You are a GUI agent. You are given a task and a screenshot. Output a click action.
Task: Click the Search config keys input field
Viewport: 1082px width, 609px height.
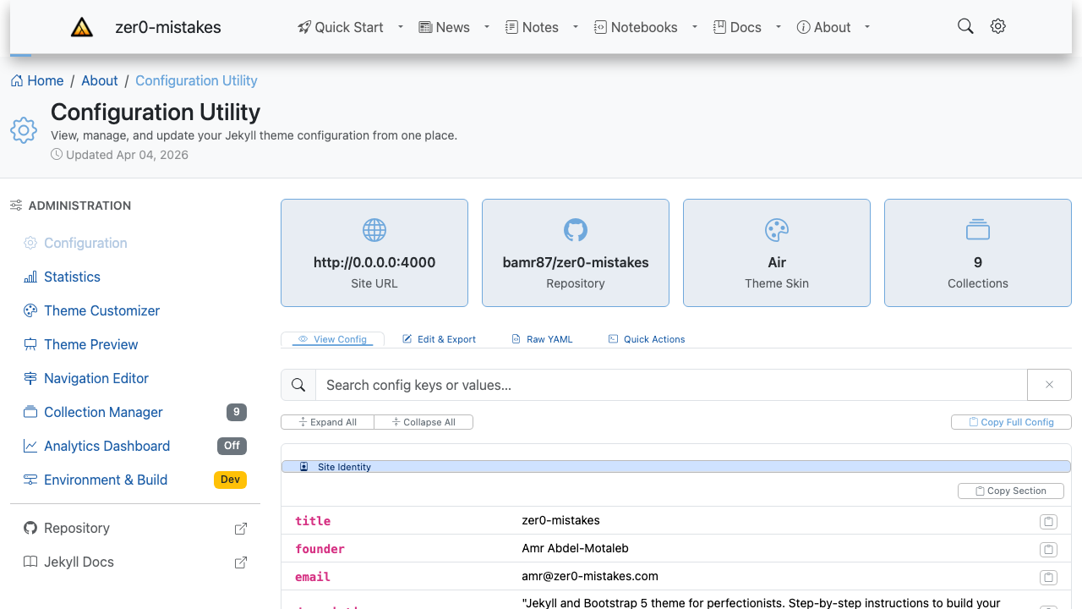coord(671,385)
